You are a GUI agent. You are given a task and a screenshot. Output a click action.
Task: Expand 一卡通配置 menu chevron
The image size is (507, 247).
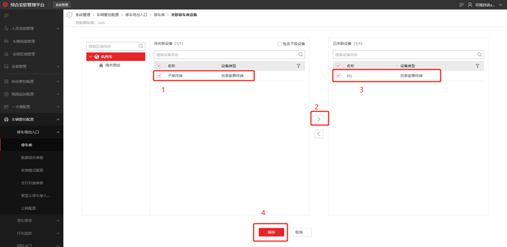tap(58, 107)
